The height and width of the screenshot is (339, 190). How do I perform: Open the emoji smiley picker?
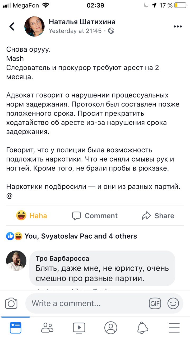[x=173, y=303]
